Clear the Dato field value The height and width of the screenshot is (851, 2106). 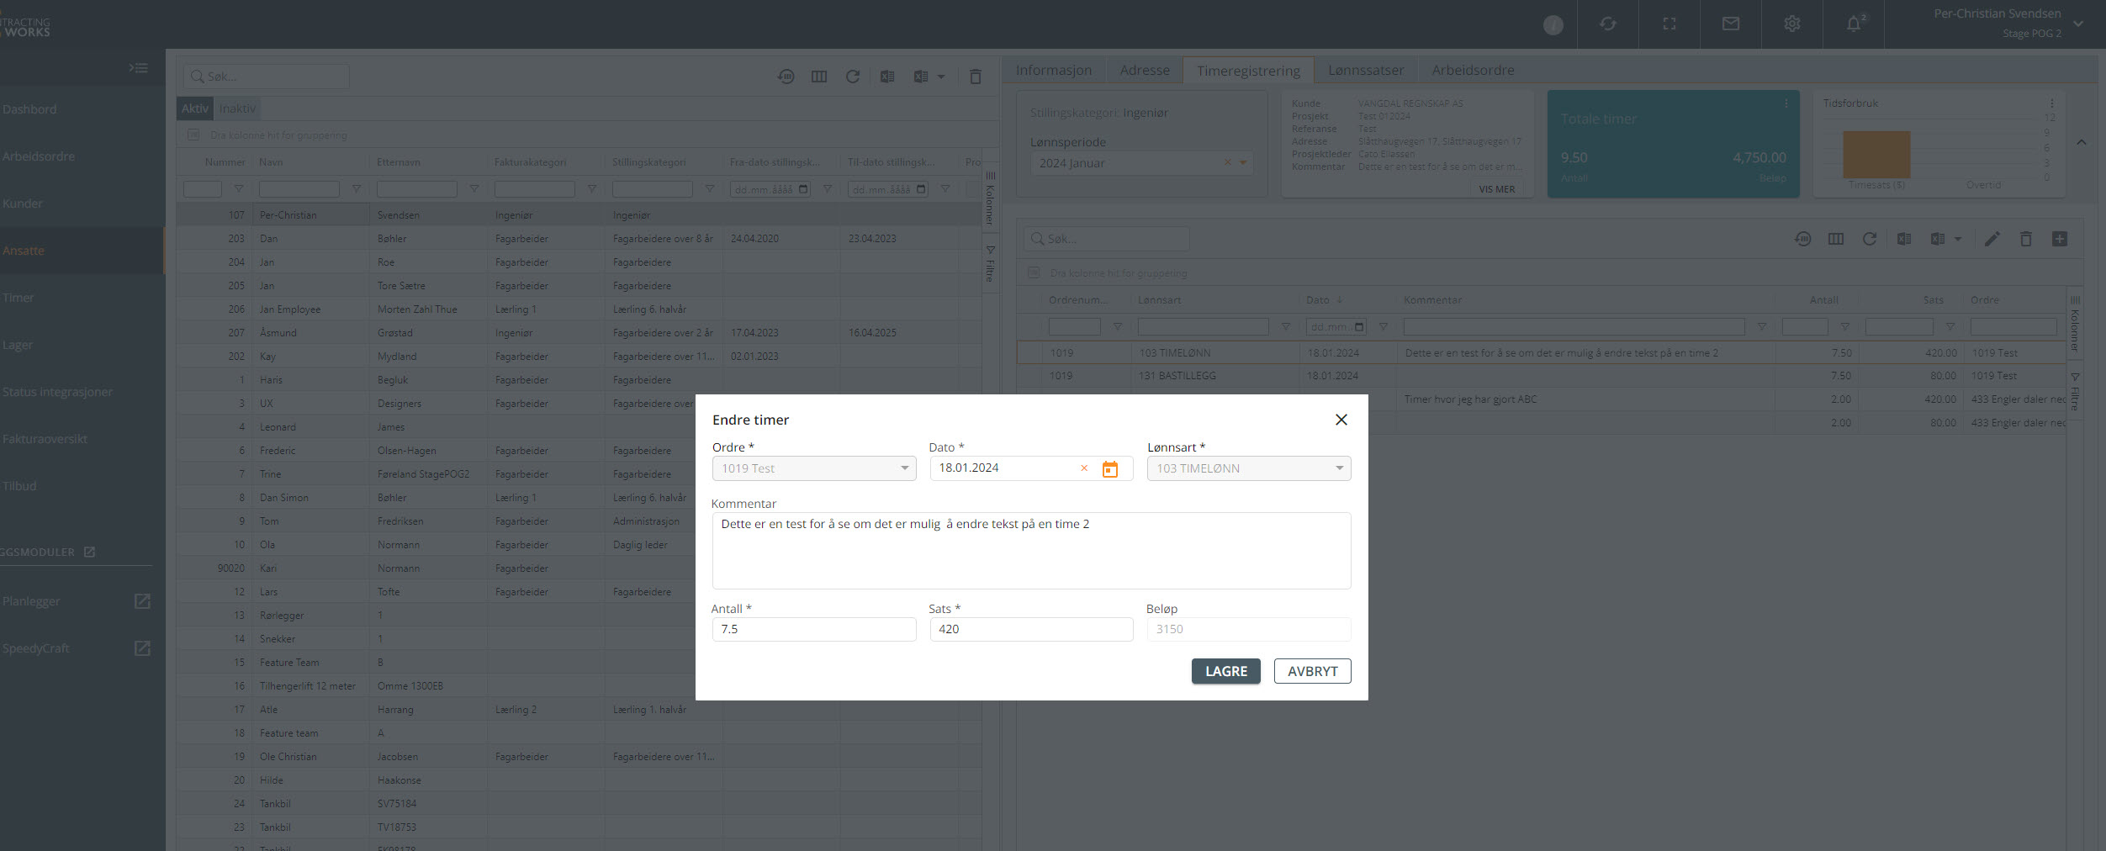pos(1084,468)
